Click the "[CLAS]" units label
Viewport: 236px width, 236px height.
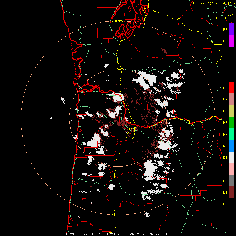click(222, 18)
